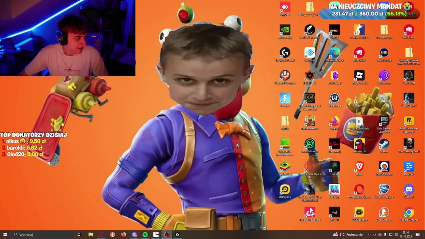Open Firefox from the taskbar

click(124, 235)
